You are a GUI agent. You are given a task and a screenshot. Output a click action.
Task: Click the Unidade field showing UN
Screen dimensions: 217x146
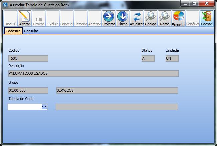tap(172, 59)
